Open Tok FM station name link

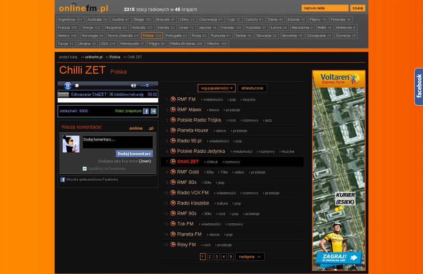point(185,224)
